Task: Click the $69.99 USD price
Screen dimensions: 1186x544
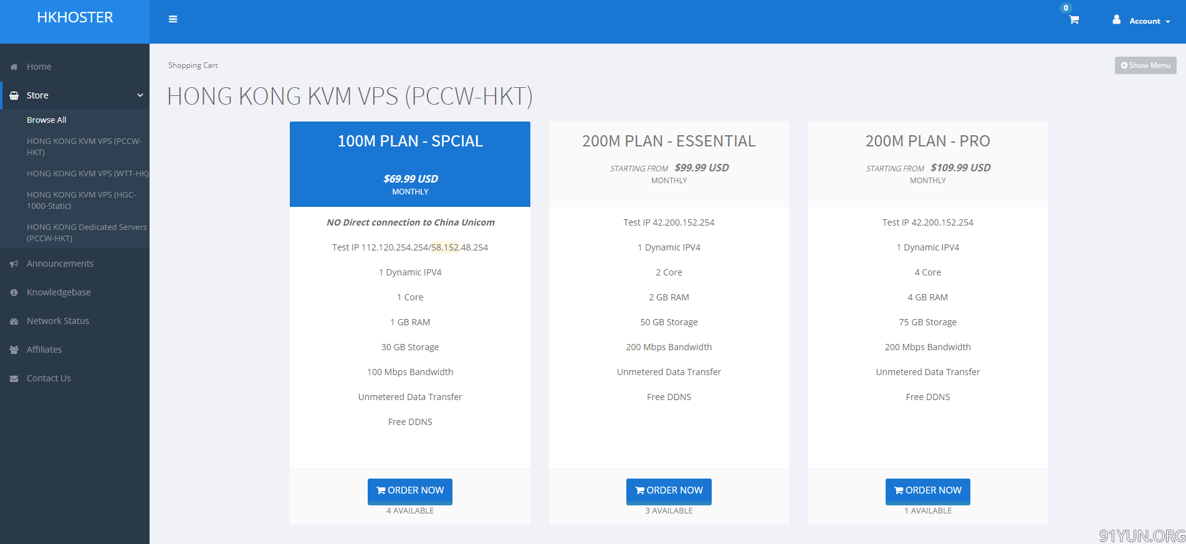Action: point(411,179)
